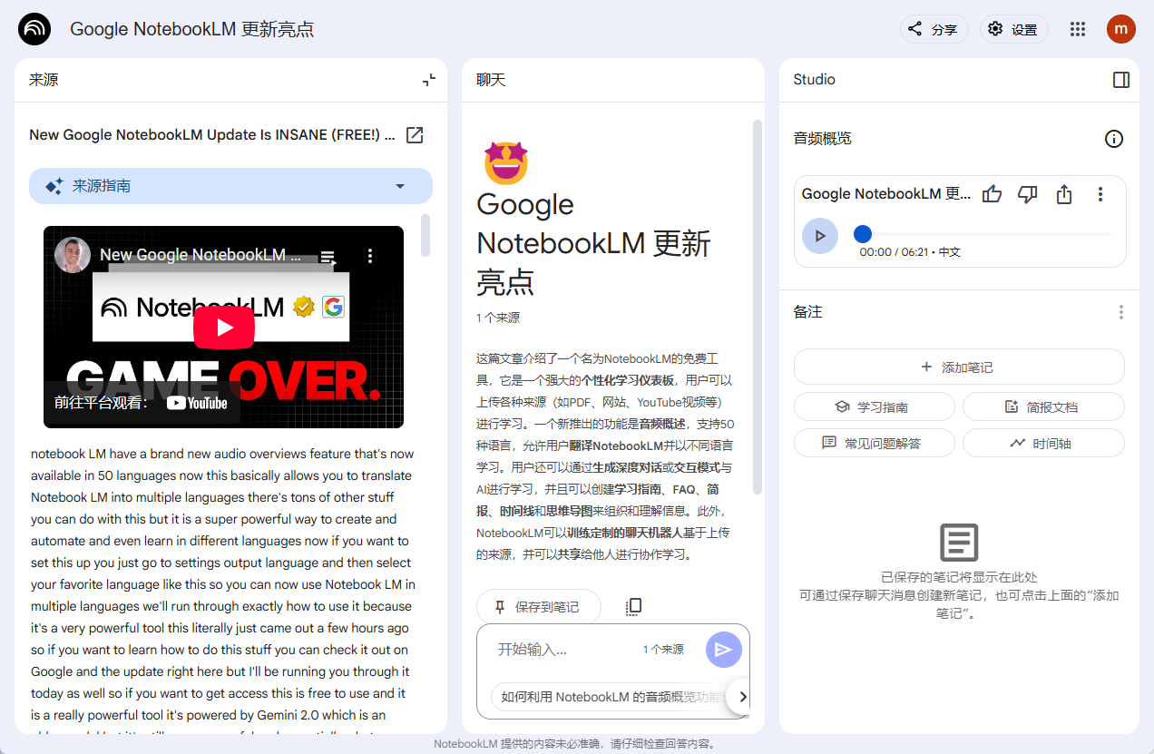Screen dimensions: 1154x754
Task: Expand the 来源指南 dropdown
Action: coord(230,186)
